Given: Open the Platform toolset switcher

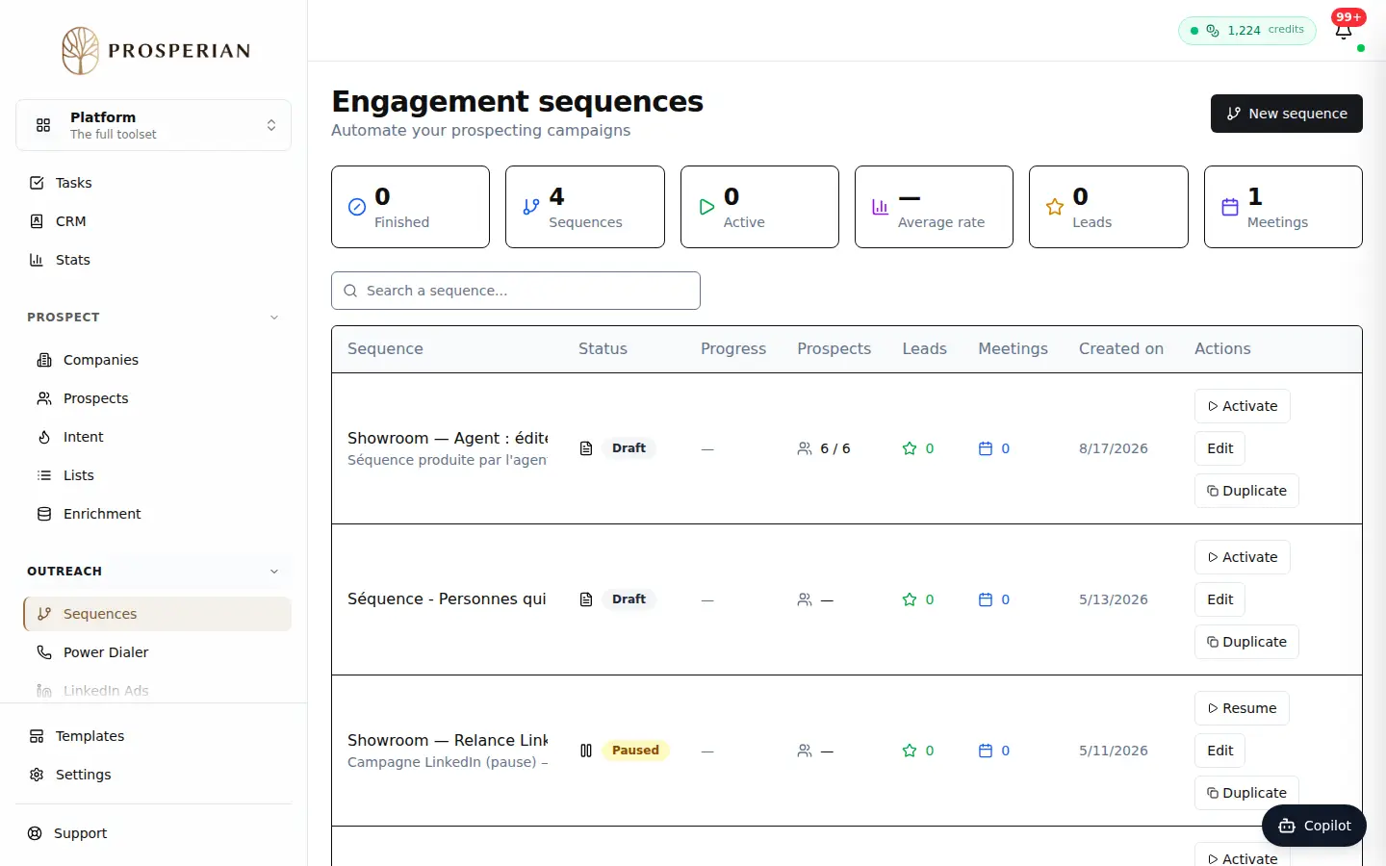Looking at the screenshot, I should pyautogui.click(x=153, y=125).
